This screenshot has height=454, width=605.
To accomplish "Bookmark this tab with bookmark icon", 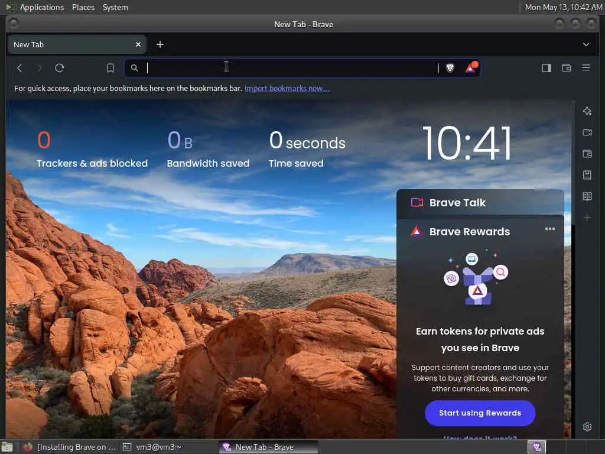I will [x=110, y=68].
